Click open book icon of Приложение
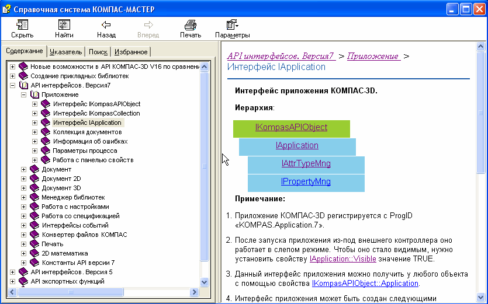The image size is (488, 304). [34, 95]
